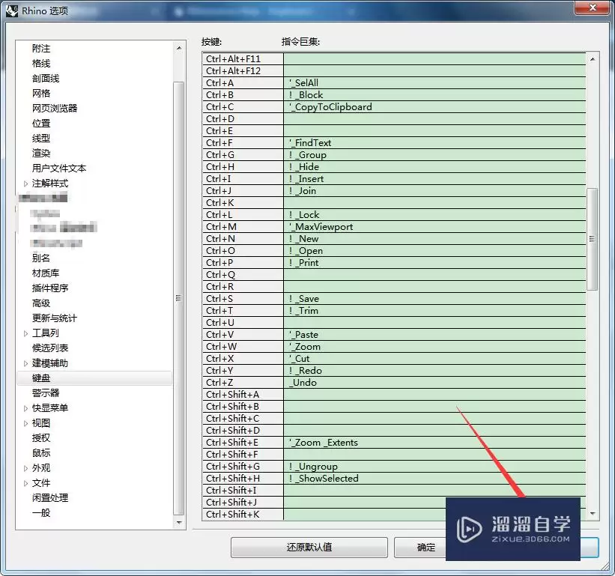Click the 还原默认值 button
Viewport: 615px width, 576px height.
pos(309,548)
